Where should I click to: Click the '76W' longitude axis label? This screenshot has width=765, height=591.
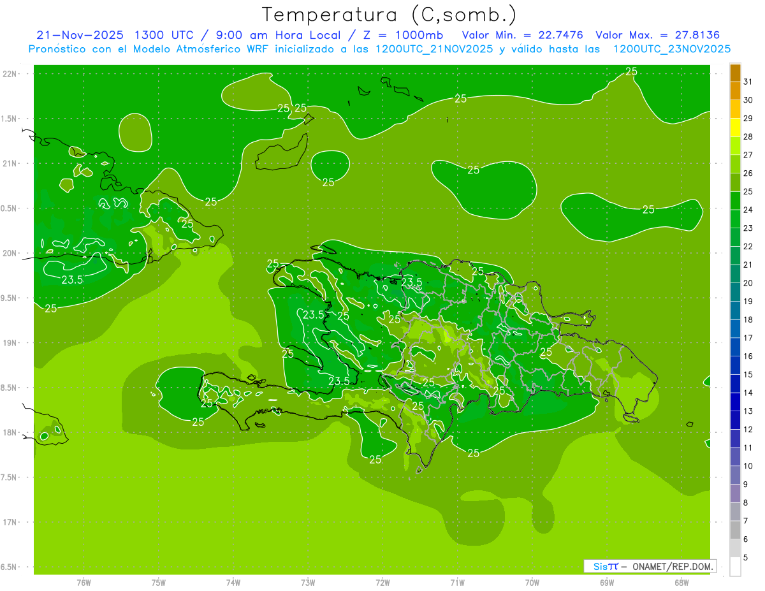click(x=84, y=583)
